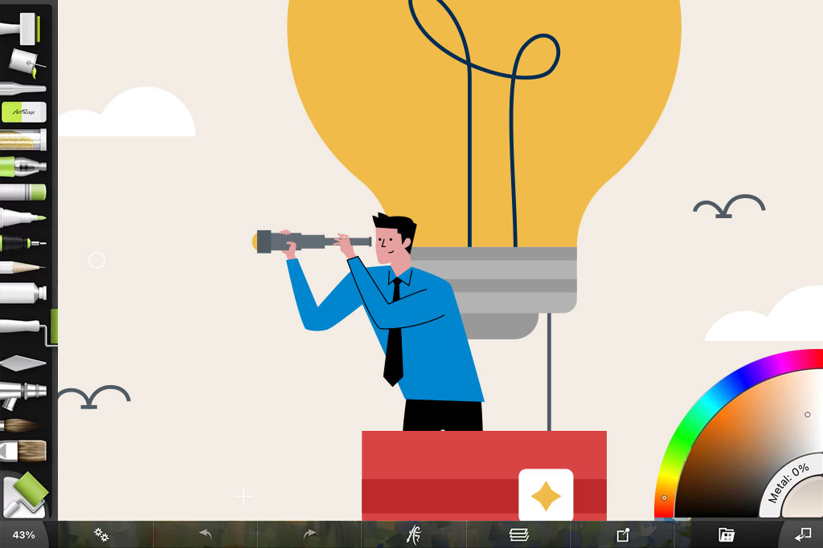Viewport: 823px width, 548px height.
Task: Select the ArtRage Eraser tool
Action: pyautogui.click(x=24, y=112)
